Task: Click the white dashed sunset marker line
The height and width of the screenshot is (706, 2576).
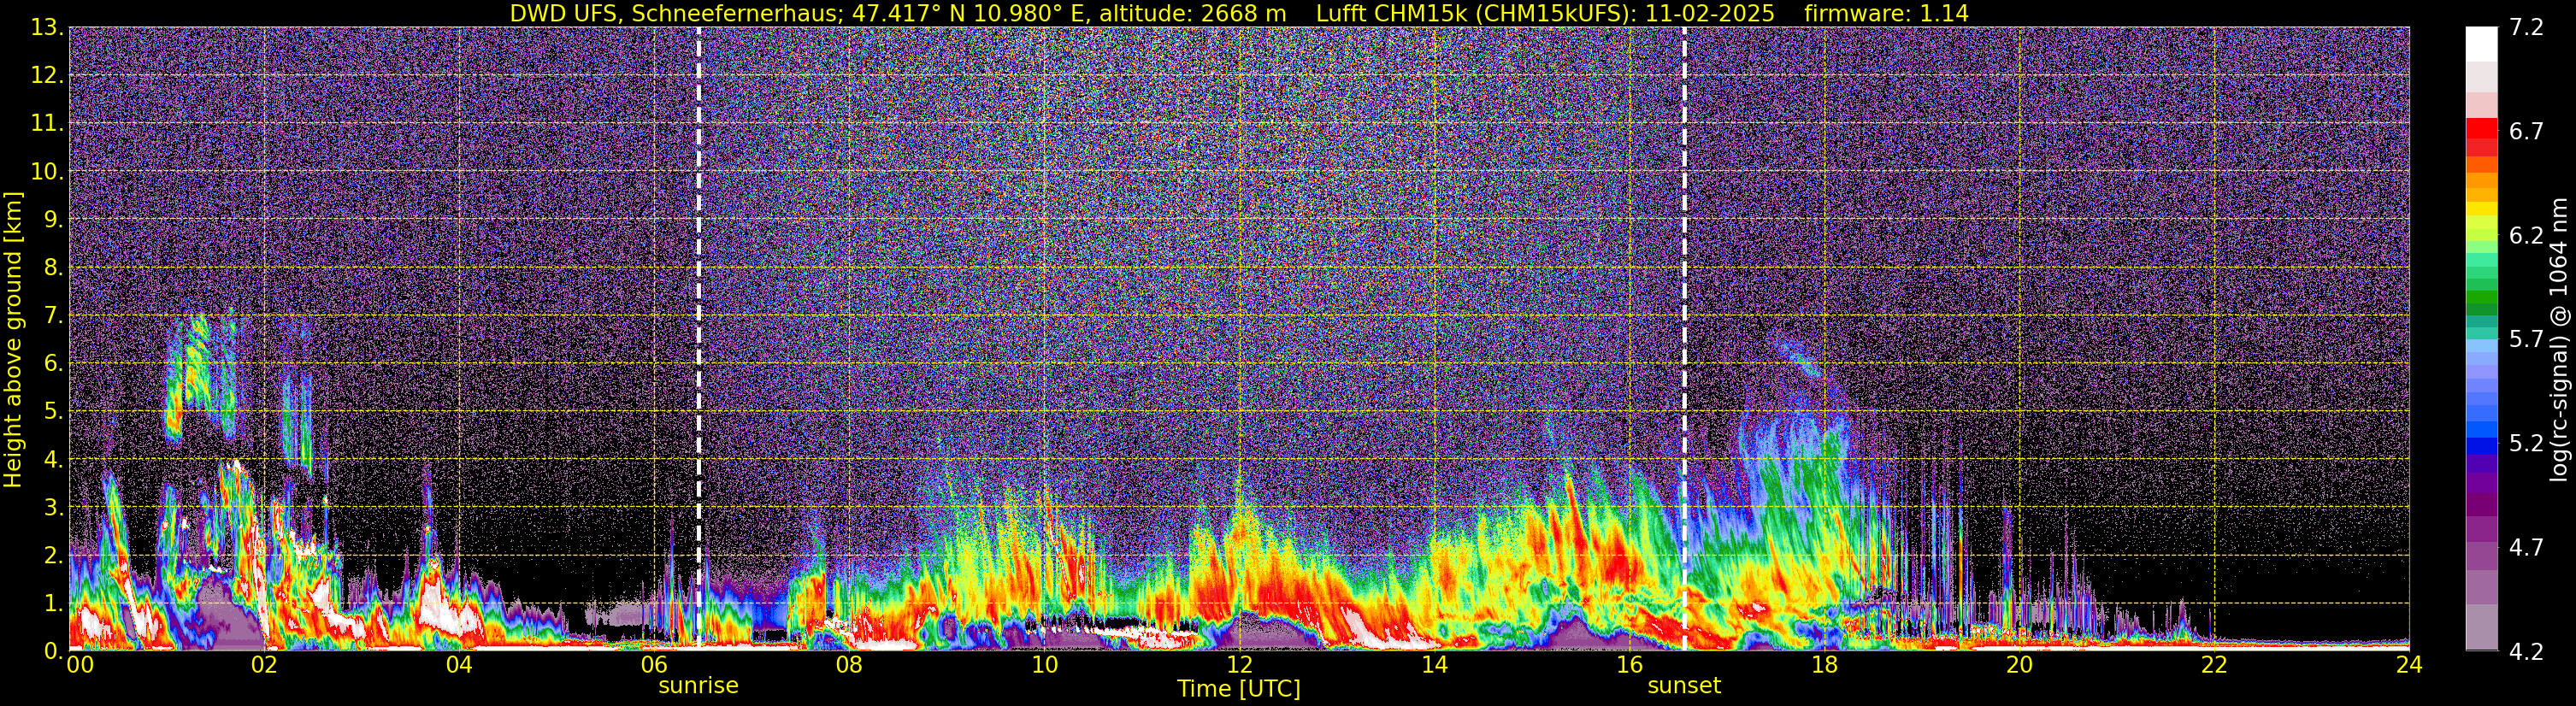Action: [1684, 338]
